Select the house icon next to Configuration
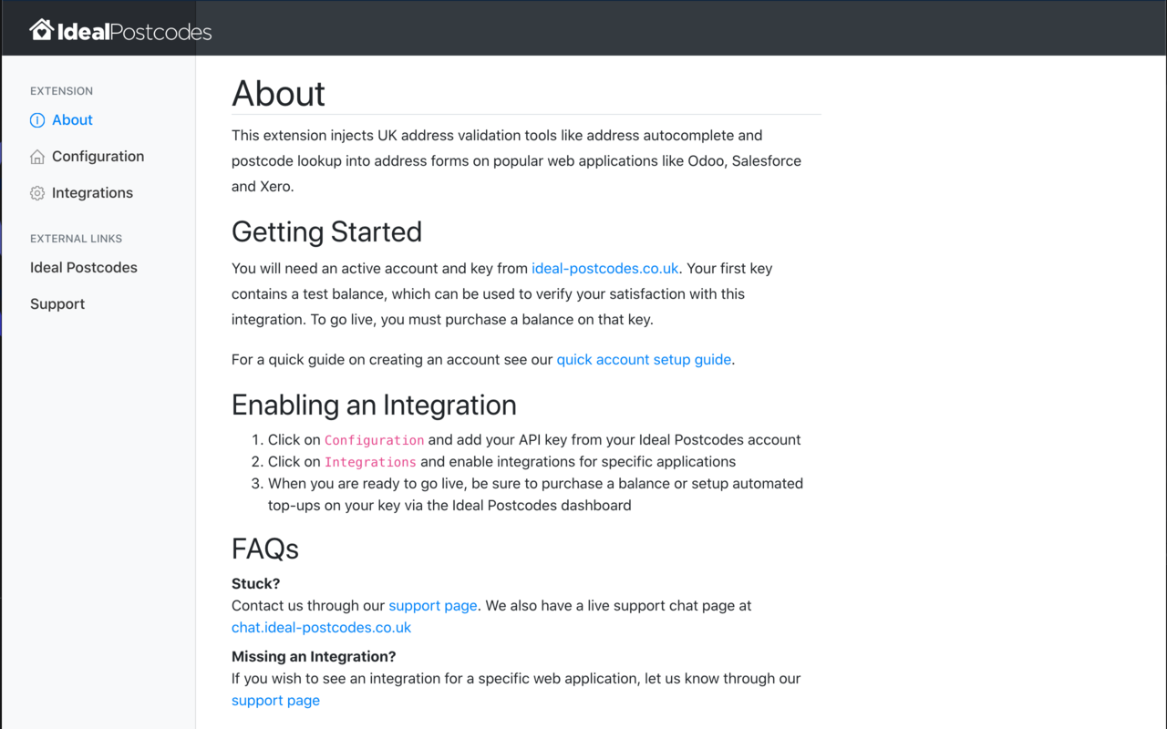This screenshot has width=1167, height=729. tap(36, 156)
